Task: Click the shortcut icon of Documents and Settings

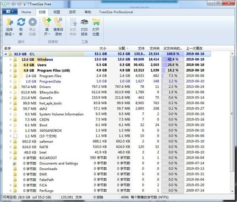Action: click(x=15, y=164)
